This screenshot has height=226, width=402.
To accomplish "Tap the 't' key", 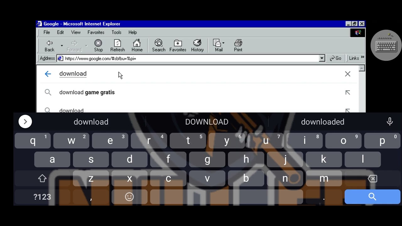I will (x=188, y=141).
